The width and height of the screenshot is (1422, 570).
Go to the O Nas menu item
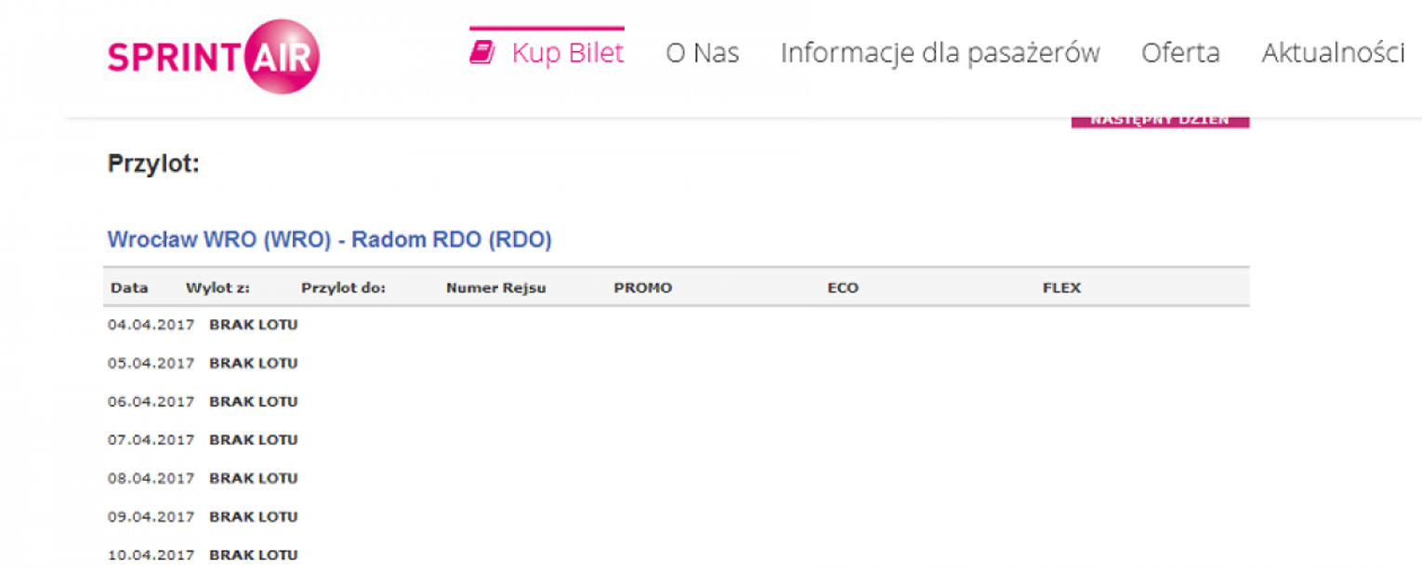[x=702, y=53]
